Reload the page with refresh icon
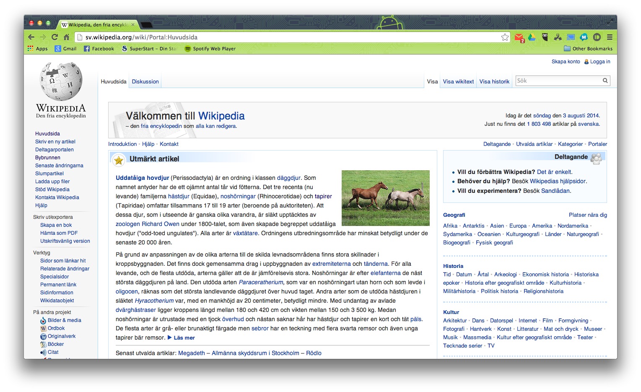 tap(54, 37)
